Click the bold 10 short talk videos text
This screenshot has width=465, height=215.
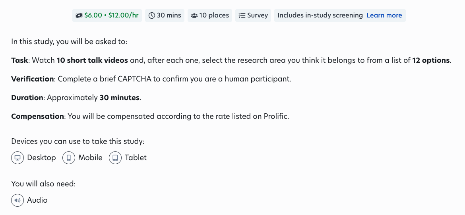tap(92, 60)
